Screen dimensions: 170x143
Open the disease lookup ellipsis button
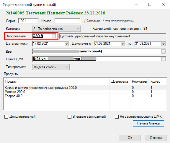coord(54,36)
